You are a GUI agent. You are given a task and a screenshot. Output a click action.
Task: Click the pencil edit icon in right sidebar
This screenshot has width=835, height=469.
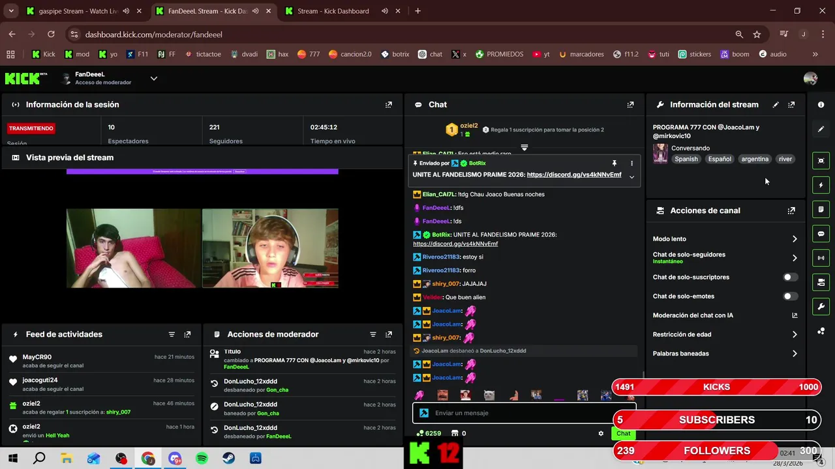click(x=821, y=129)
